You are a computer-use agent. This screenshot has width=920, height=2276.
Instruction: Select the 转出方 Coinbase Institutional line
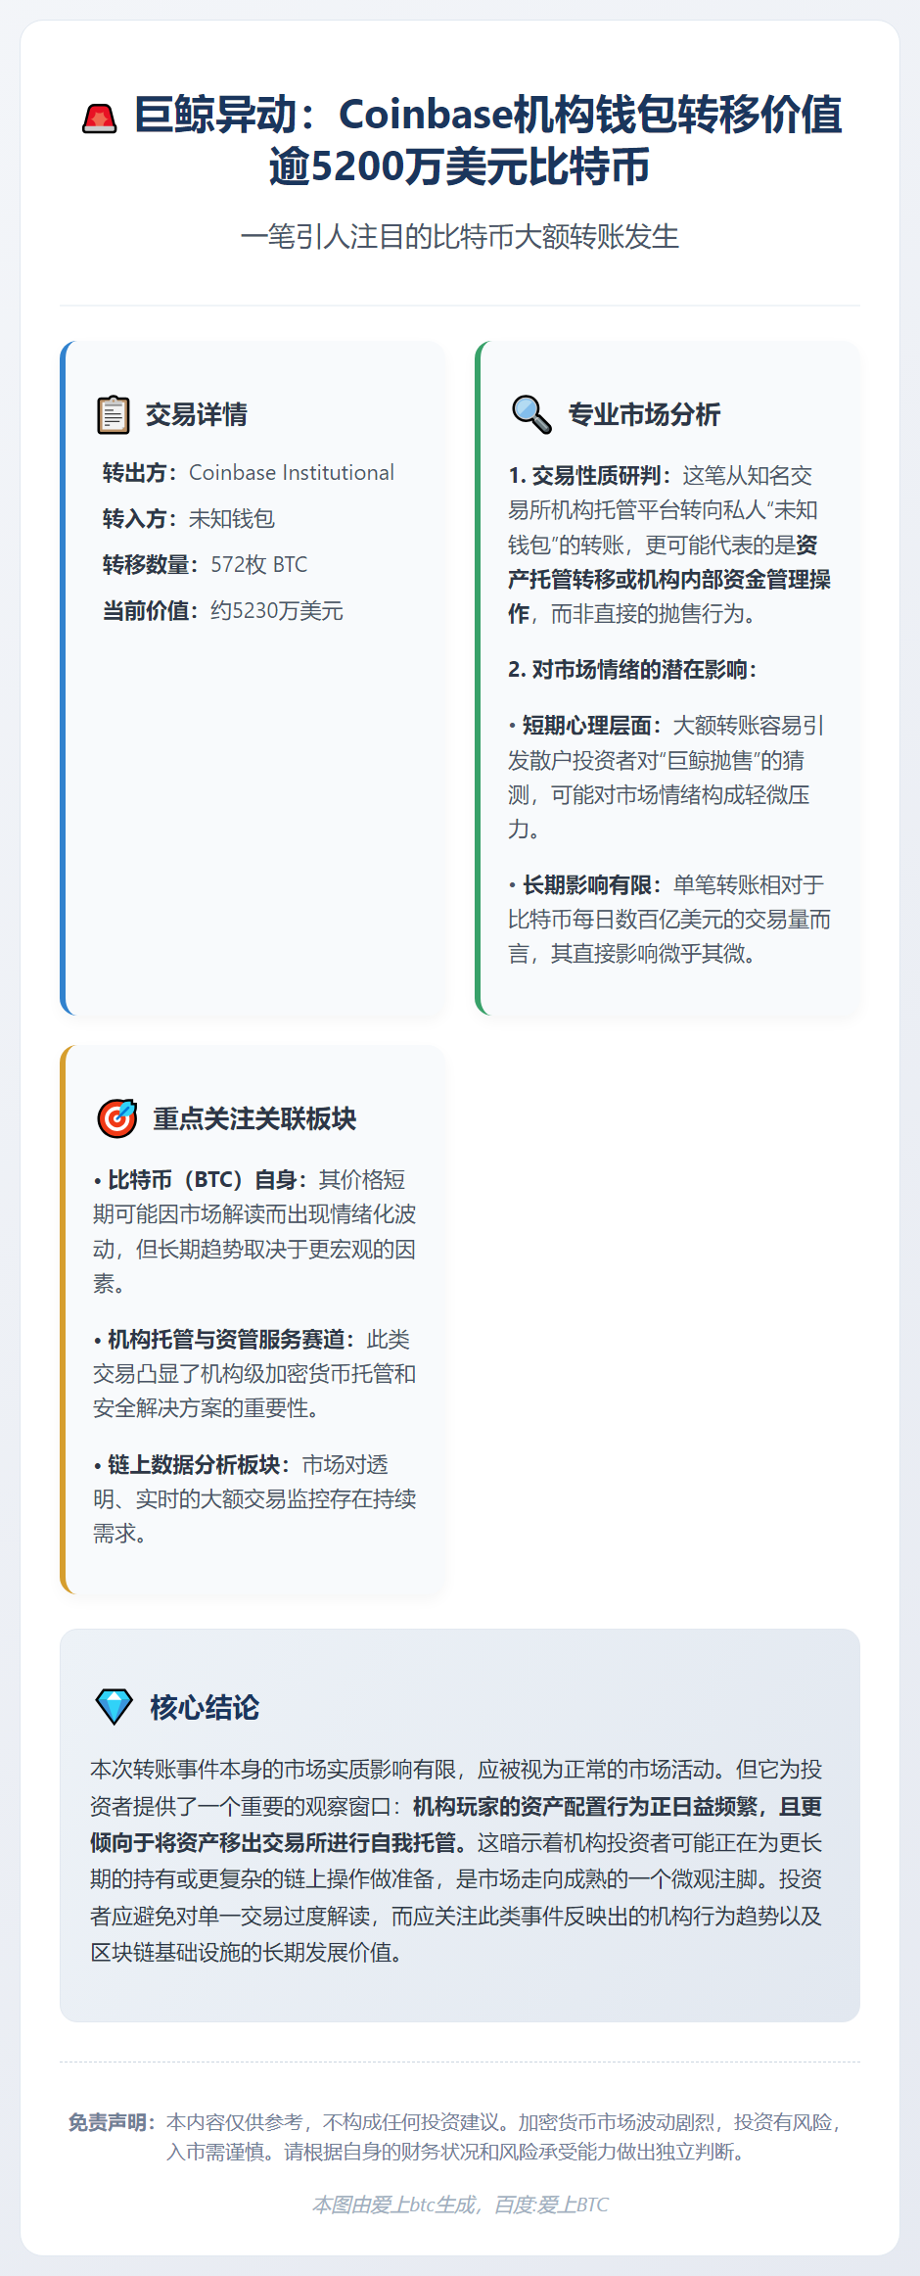click(x=249, y=472)
